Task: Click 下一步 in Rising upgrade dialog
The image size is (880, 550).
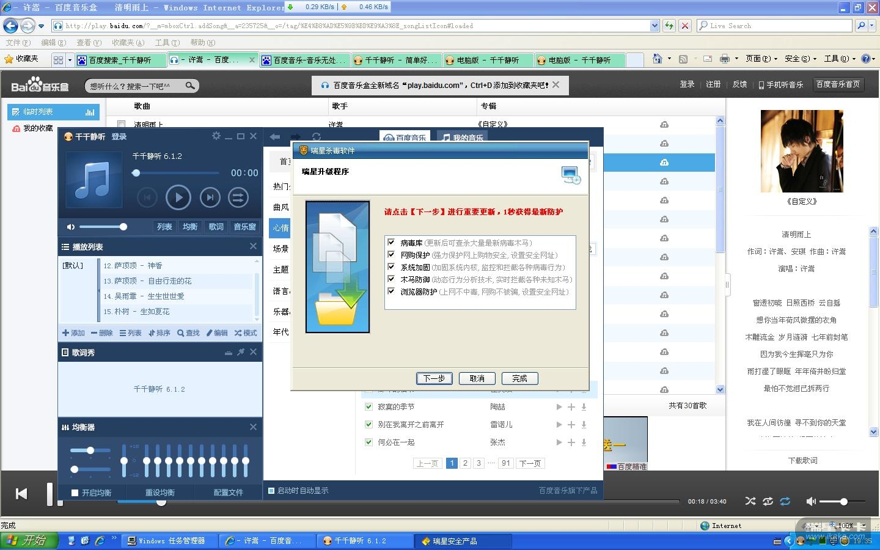Action: [x=435, y=378]
